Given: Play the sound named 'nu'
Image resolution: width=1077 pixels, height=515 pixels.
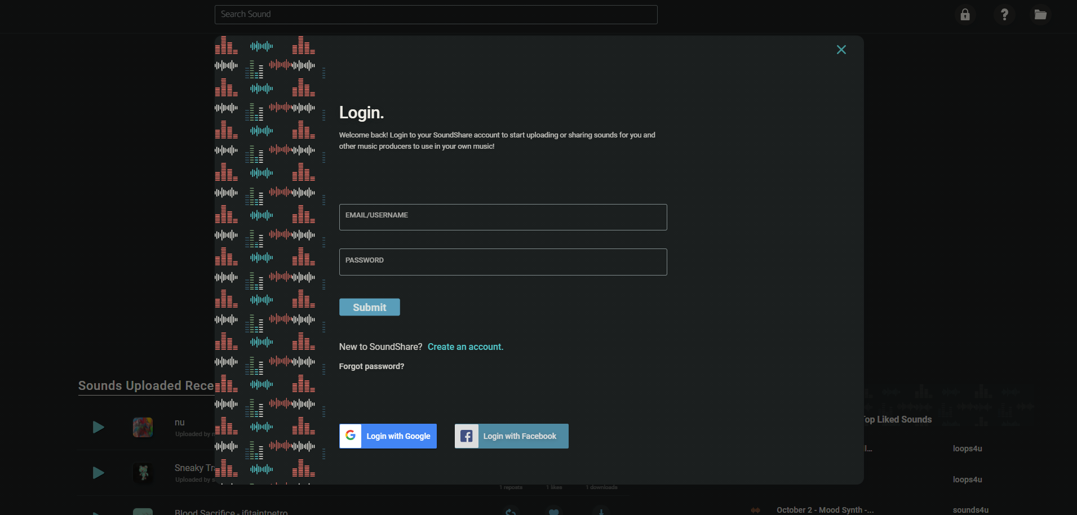Looking at the screenshot, I should 98,427.
